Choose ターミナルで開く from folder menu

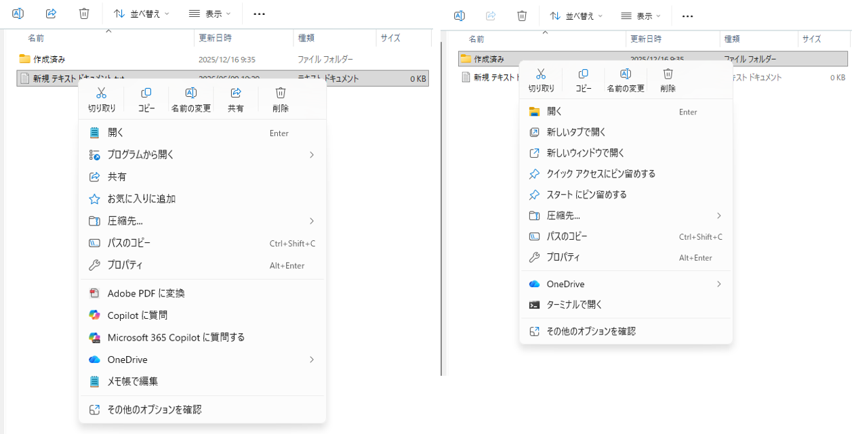626,305
